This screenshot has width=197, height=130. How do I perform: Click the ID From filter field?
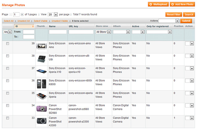click(x=29, y=32)
